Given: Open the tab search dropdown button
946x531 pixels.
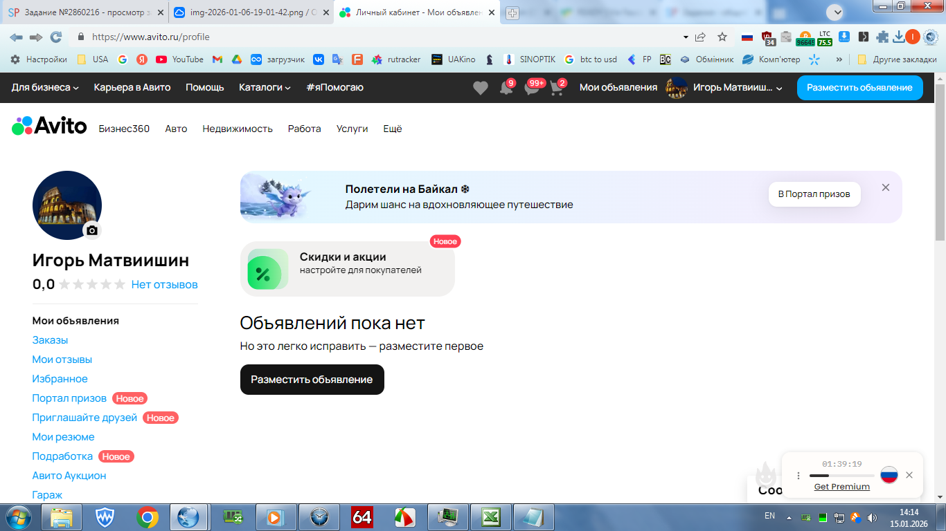Looking at the screenshot, I should click(835, 12).
